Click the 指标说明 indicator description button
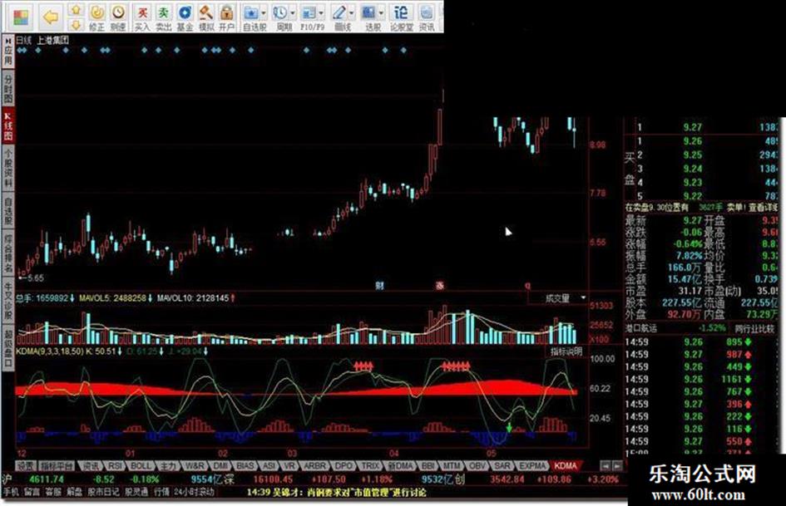Viewport: 786px width, 506px height. click(566, 351)
